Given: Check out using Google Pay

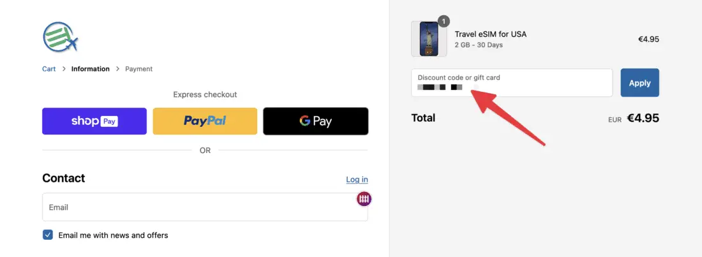Looking at the screenshot, I should click(315, 121).
